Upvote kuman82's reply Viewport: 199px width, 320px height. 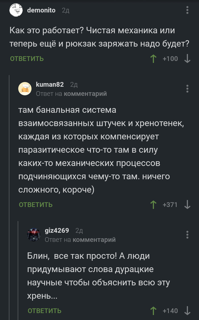153,204
